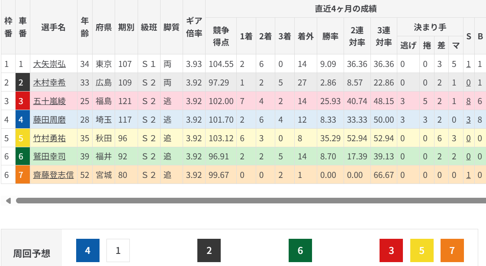The height and width of the screenshot is (266, 486).
Task: Open the S count link in 大矢崇弘's row
Action: tap(468, 64)
